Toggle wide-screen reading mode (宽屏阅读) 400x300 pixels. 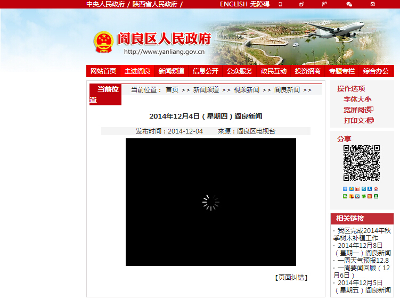pyautogui.click(x=358, y=110)
